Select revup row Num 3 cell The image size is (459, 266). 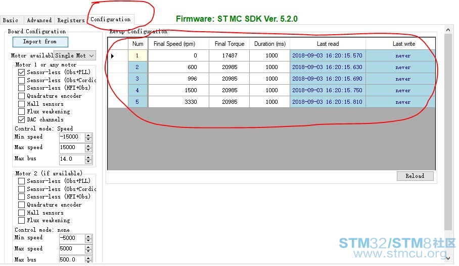coord(138,79)
